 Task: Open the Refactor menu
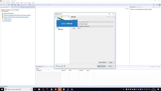pyautogui.click(x=8, y=3)
